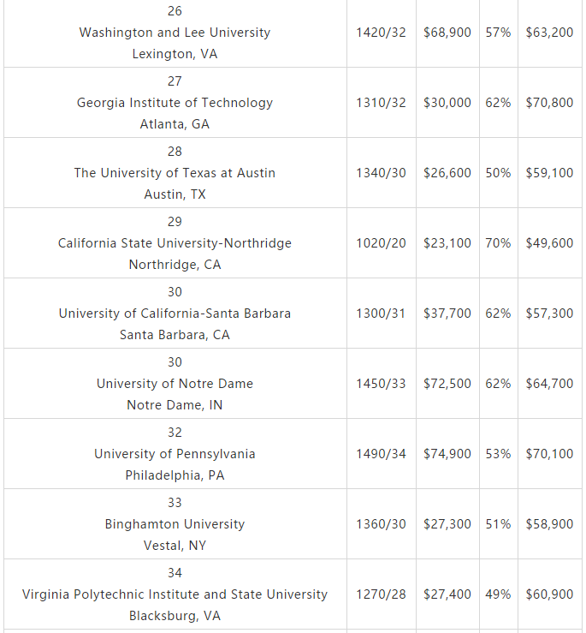Click Virginia Polytechnic Institute and State University

(175, 594)
